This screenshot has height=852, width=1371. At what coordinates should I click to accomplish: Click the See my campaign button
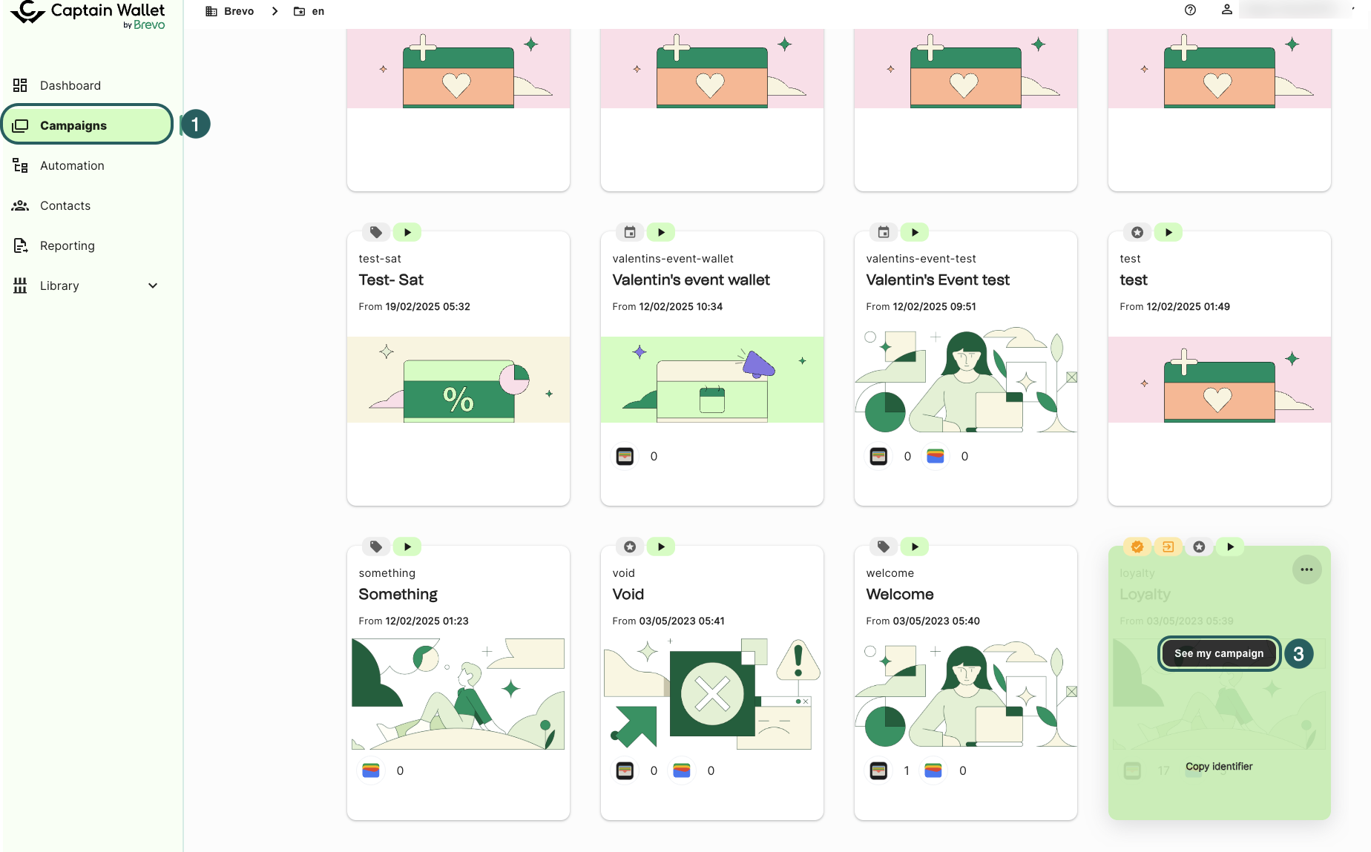pyautogui.click(x=1218, y=653)
